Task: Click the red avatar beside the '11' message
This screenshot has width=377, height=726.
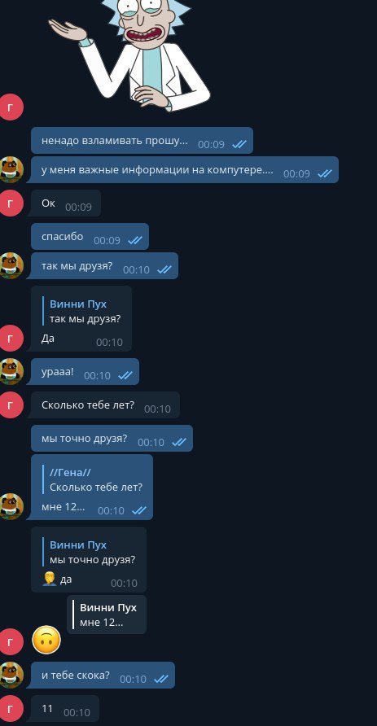Action: [x=11, y=708]
